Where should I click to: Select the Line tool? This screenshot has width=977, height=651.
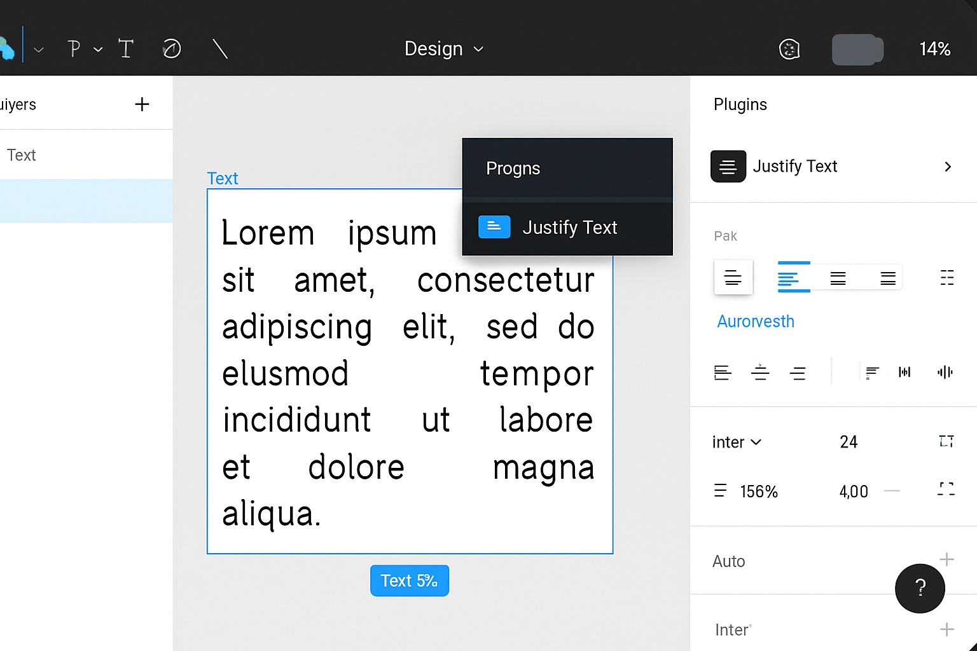(219, 48)
